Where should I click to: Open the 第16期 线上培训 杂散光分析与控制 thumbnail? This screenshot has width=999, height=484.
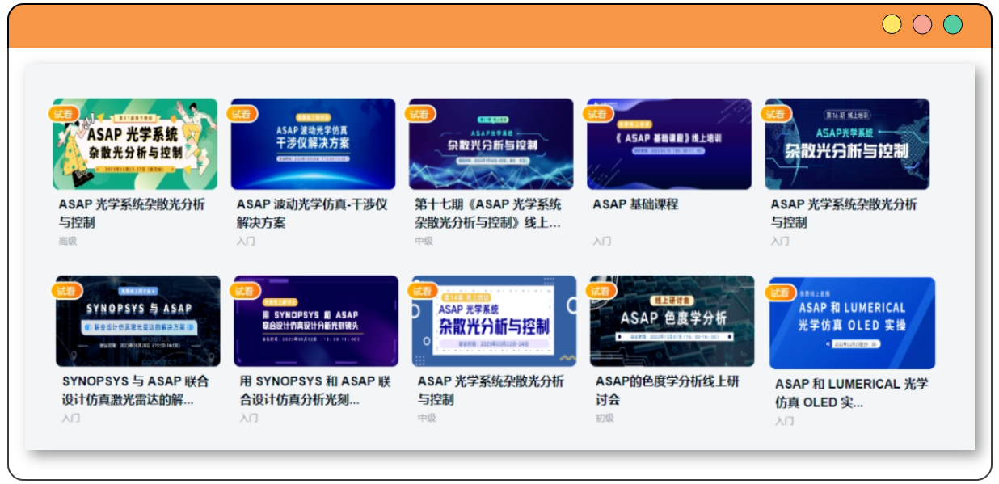pyautogui.click(x=847, y=144)
